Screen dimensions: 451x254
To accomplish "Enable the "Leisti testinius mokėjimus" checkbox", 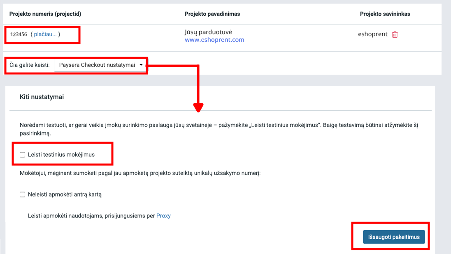I will pos(23,155).
